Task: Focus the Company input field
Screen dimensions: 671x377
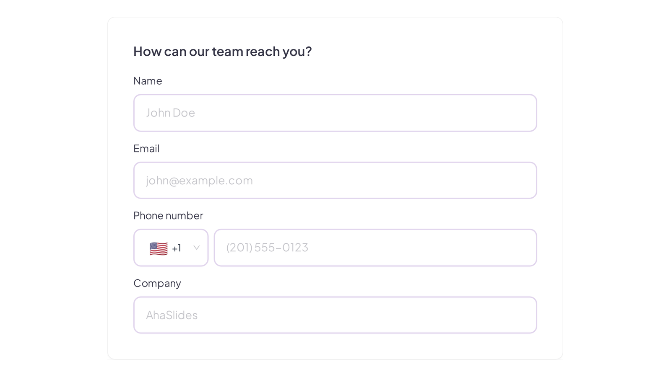Action: (x=335, y=315)
